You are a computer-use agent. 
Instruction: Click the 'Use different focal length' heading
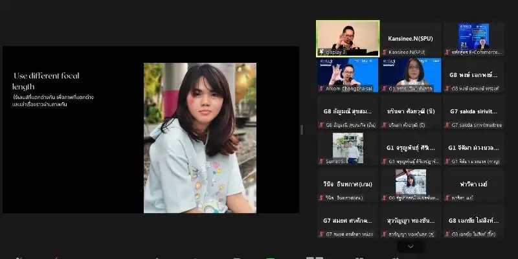click(47, 81)
